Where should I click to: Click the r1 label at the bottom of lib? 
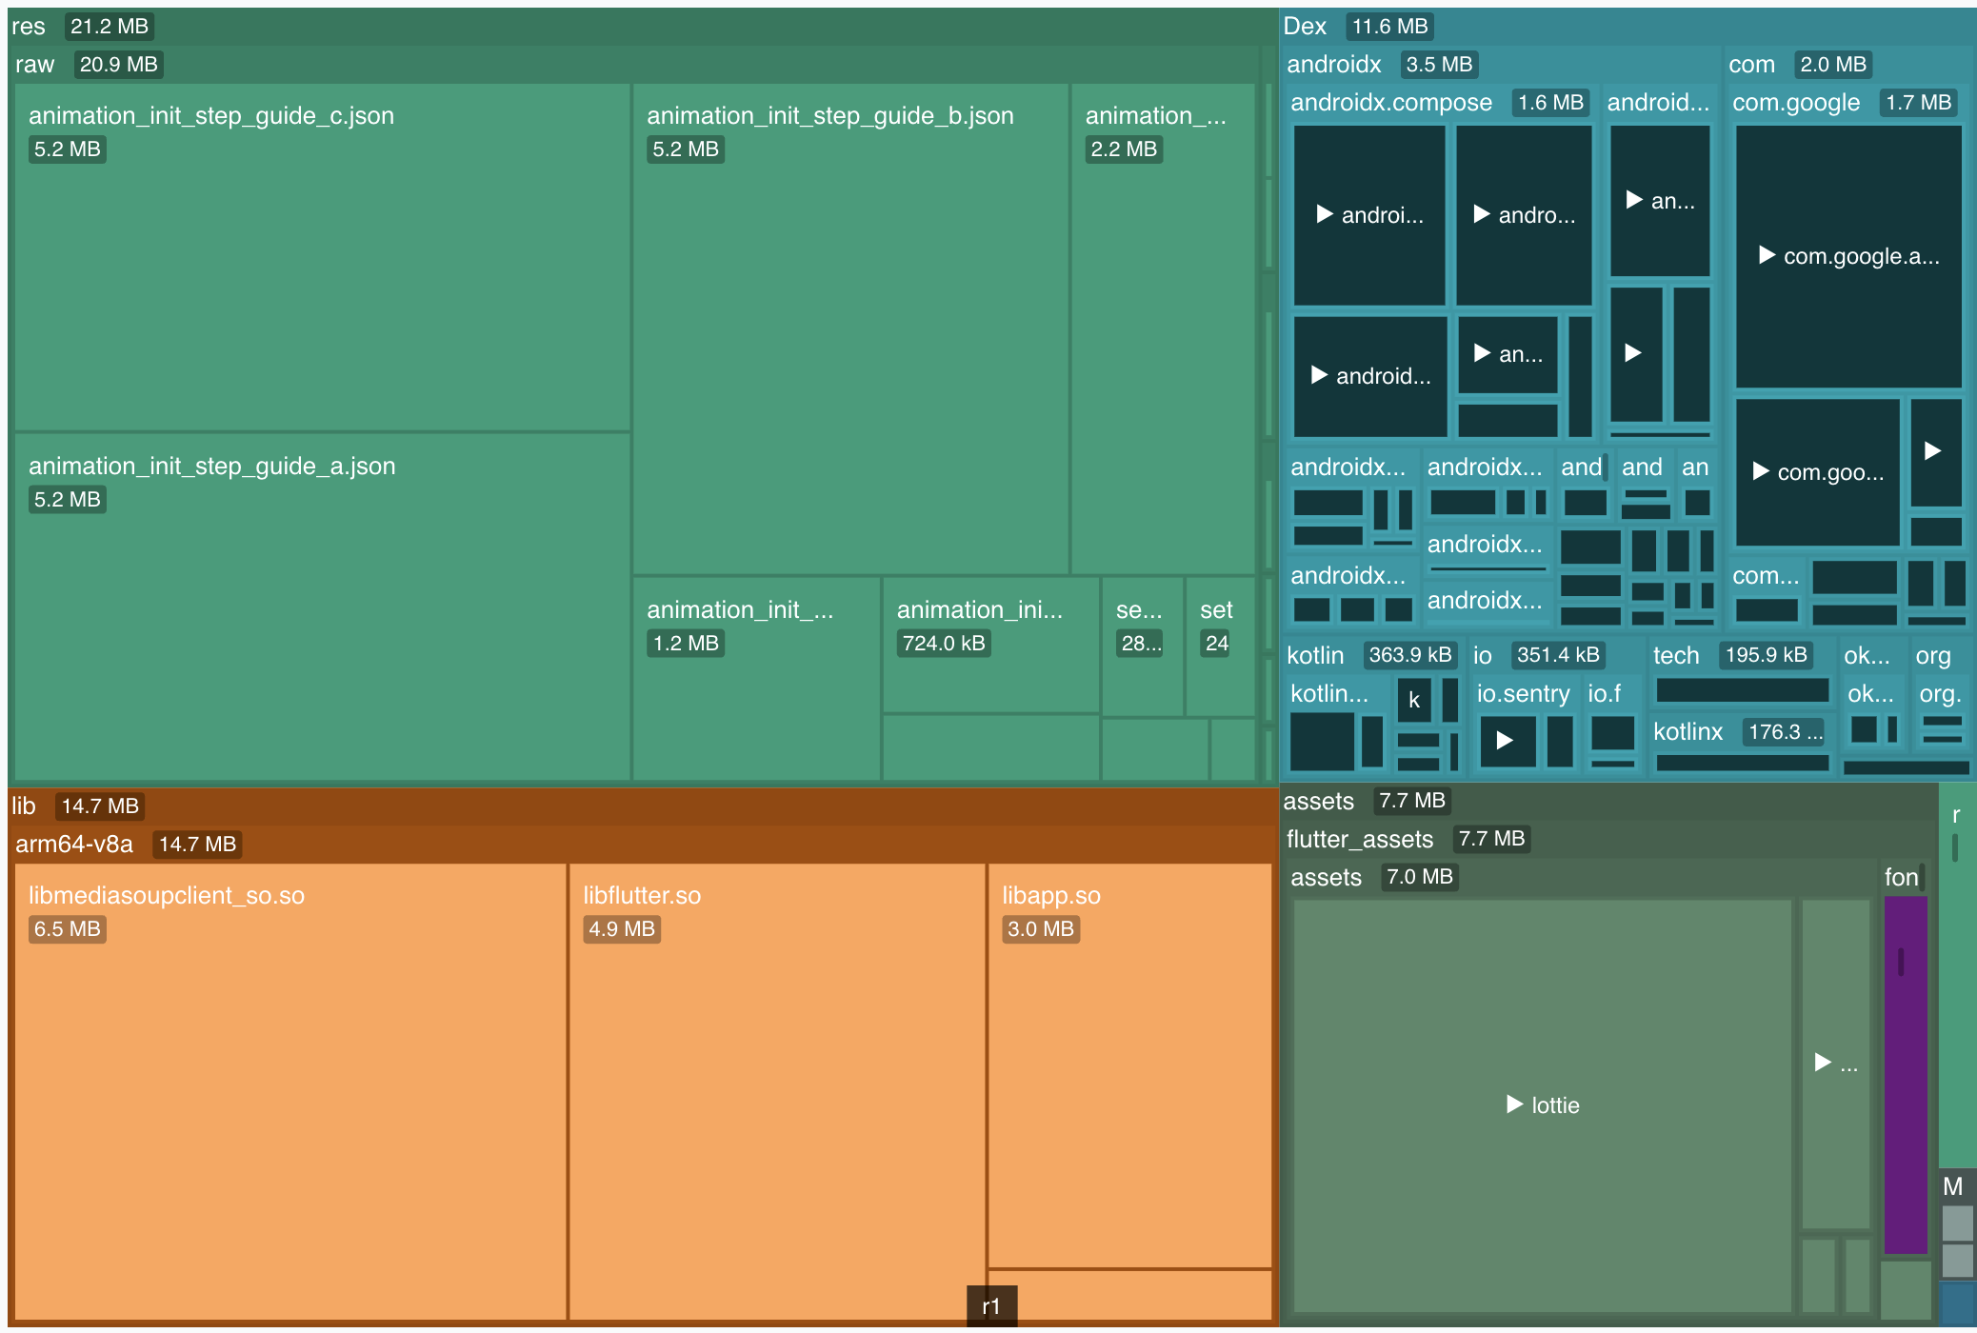tap(992, 1306)
